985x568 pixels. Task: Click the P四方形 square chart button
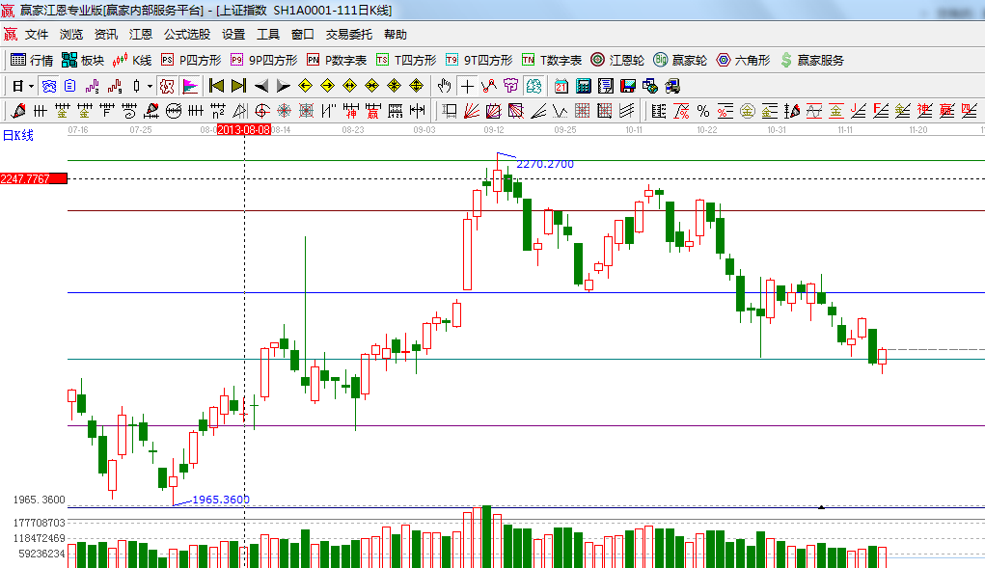click(190, 60)
